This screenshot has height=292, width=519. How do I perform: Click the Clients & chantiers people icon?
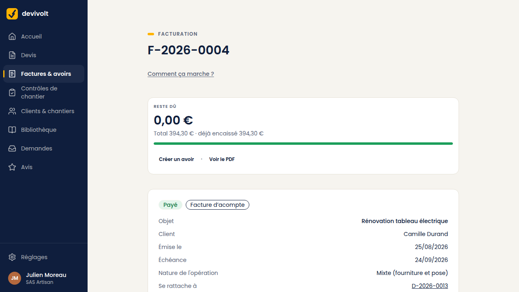(12, 111)
